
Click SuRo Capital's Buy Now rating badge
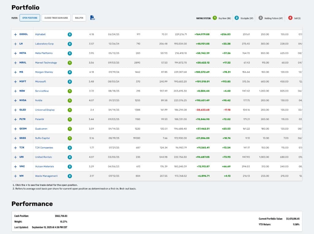[x=70, y=138]
